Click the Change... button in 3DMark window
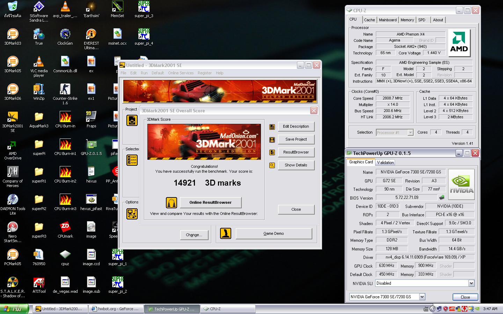The image size is (503, 314). pos(194,235)
